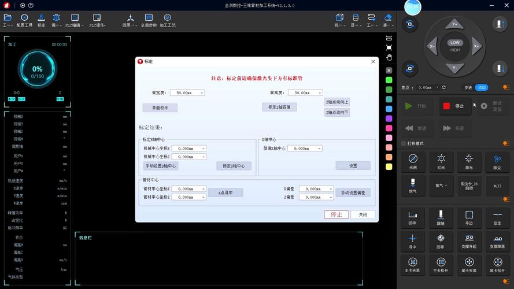
Task: Click the 4点寻中 button
Action: tap(225, 192)
